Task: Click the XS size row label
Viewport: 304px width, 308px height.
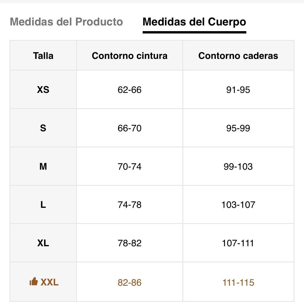Action: click(43, 90)
